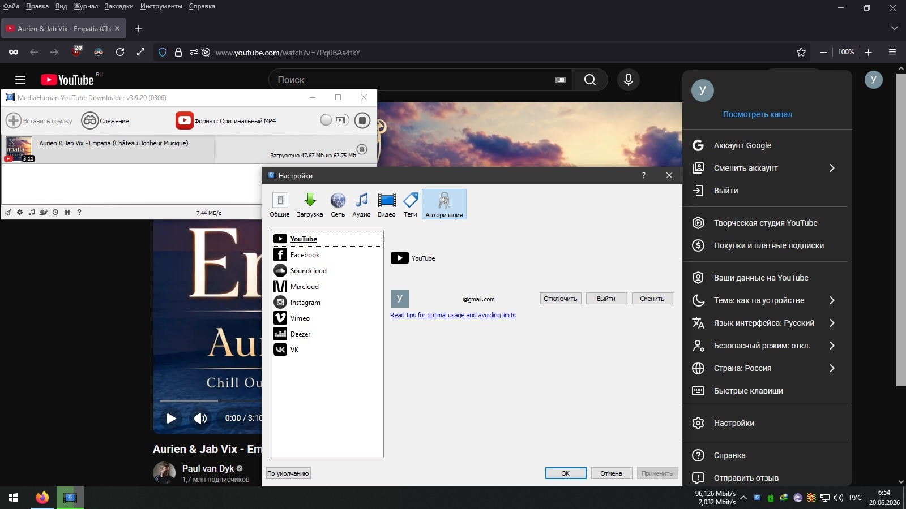The width and height of the screenshot is (906, 509).
Task: Switch to the Теги settings tab
Action: [411, 204]
